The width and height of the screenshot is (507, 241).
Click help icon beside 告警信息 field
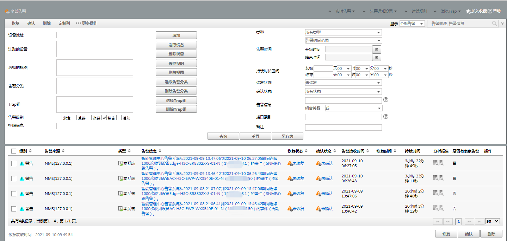[385, 100]
